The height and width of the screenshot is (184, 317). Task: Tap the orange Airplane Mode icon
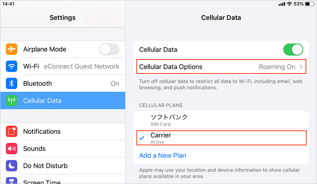click(x=11, y=49)
